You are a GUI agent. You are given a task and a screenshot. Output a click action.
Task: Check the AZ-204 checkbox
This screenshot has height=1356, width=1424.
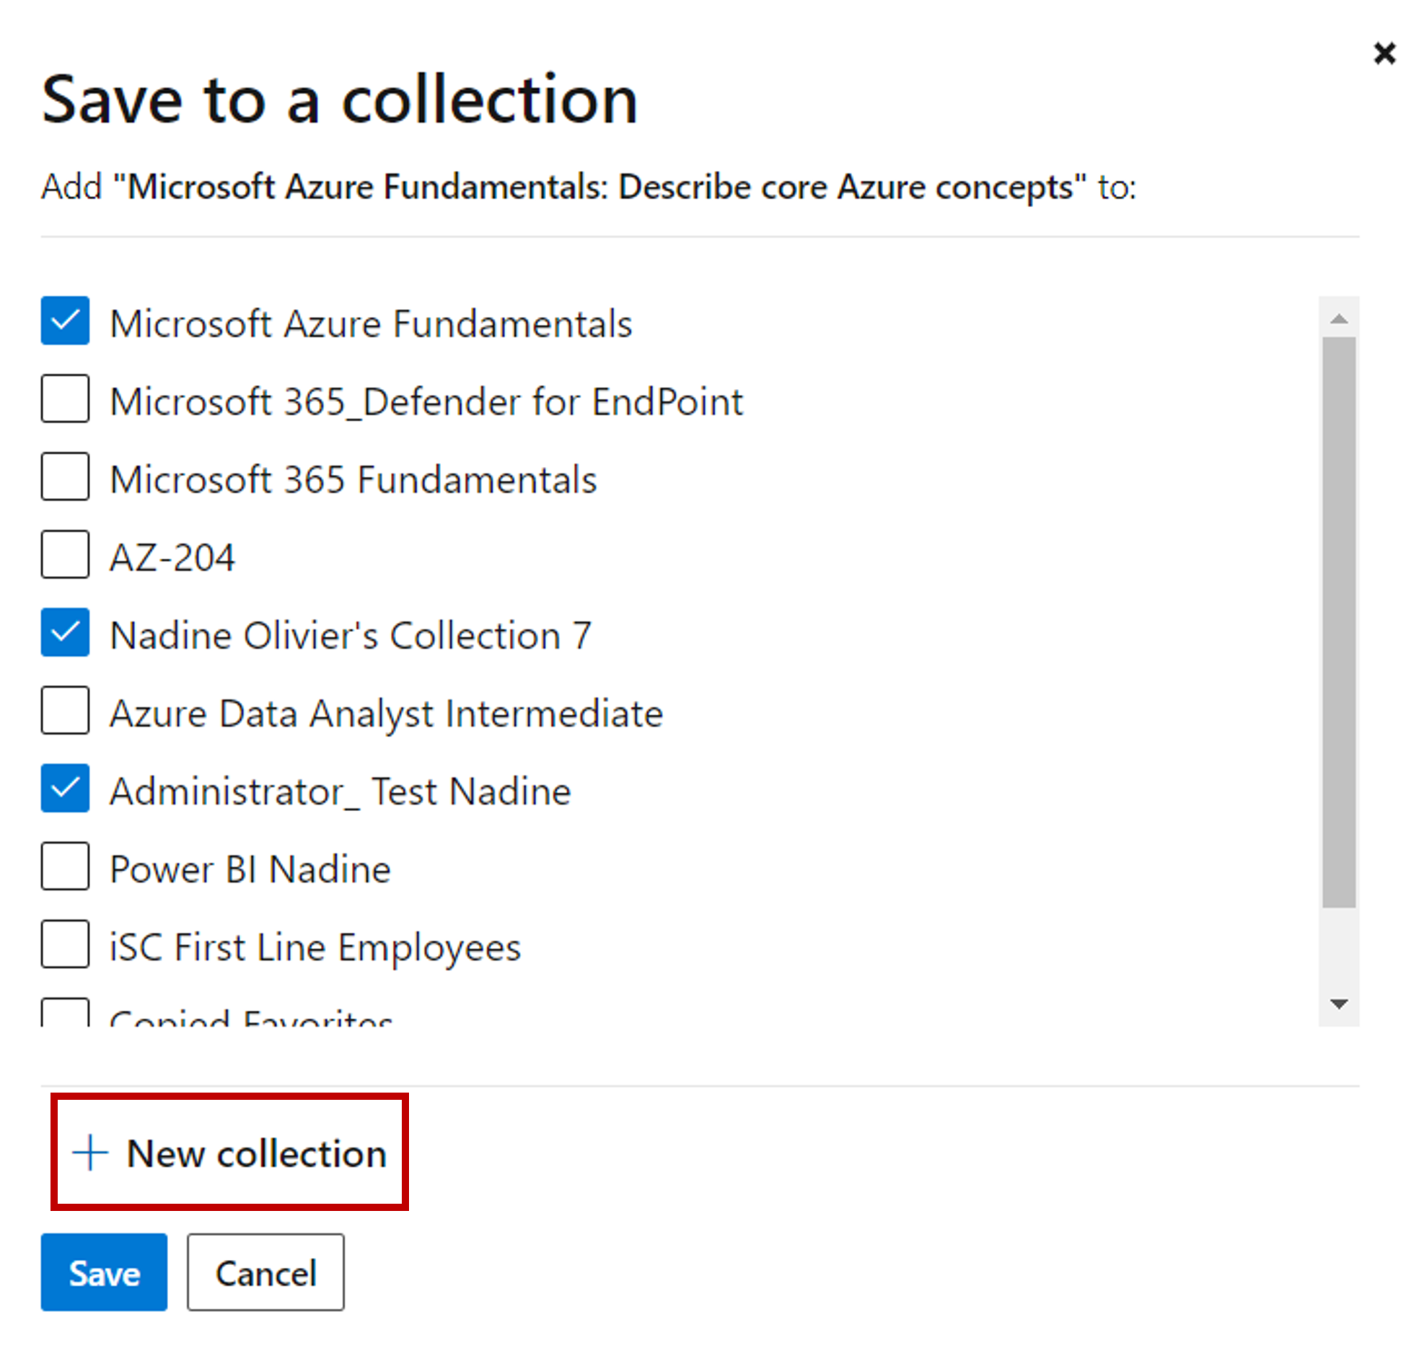pos(65,554)
